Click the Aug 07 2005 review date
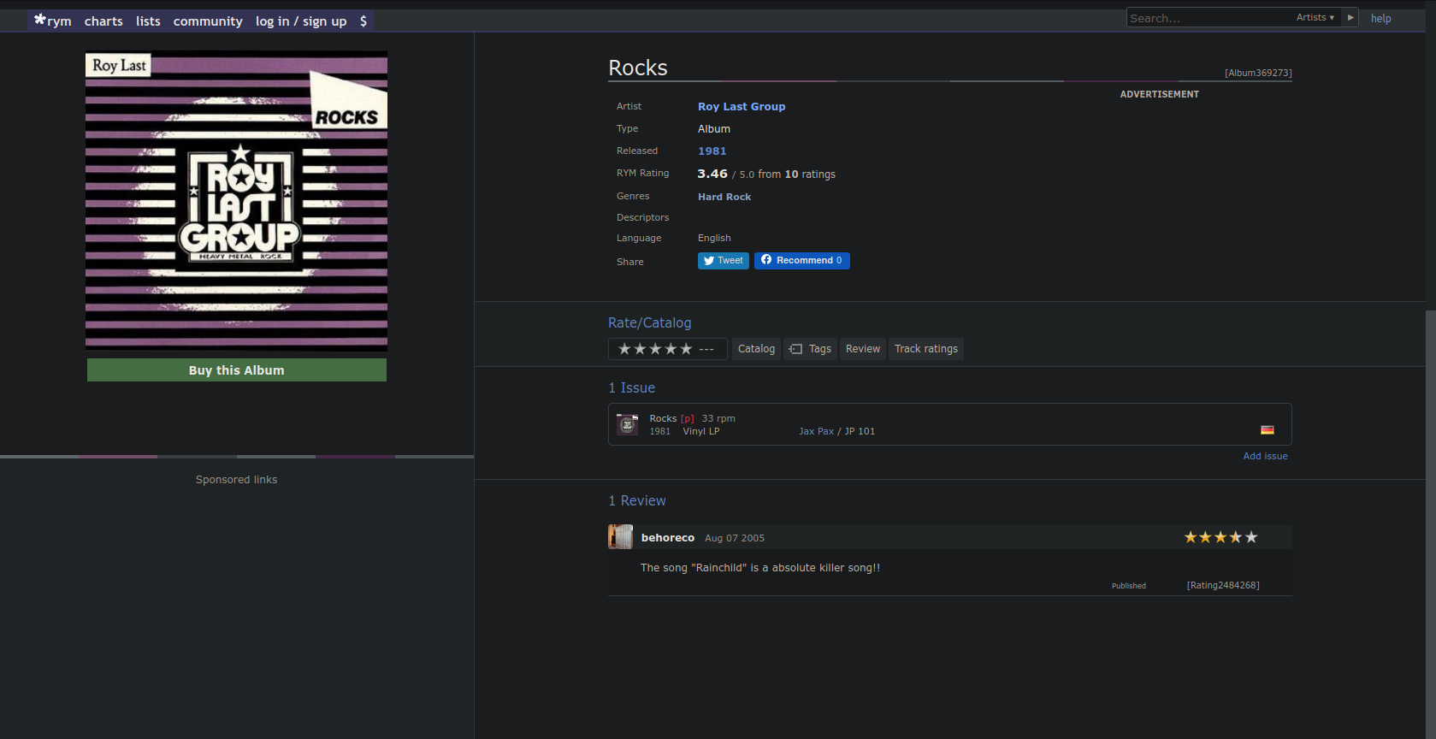 (x=735, y=538)
